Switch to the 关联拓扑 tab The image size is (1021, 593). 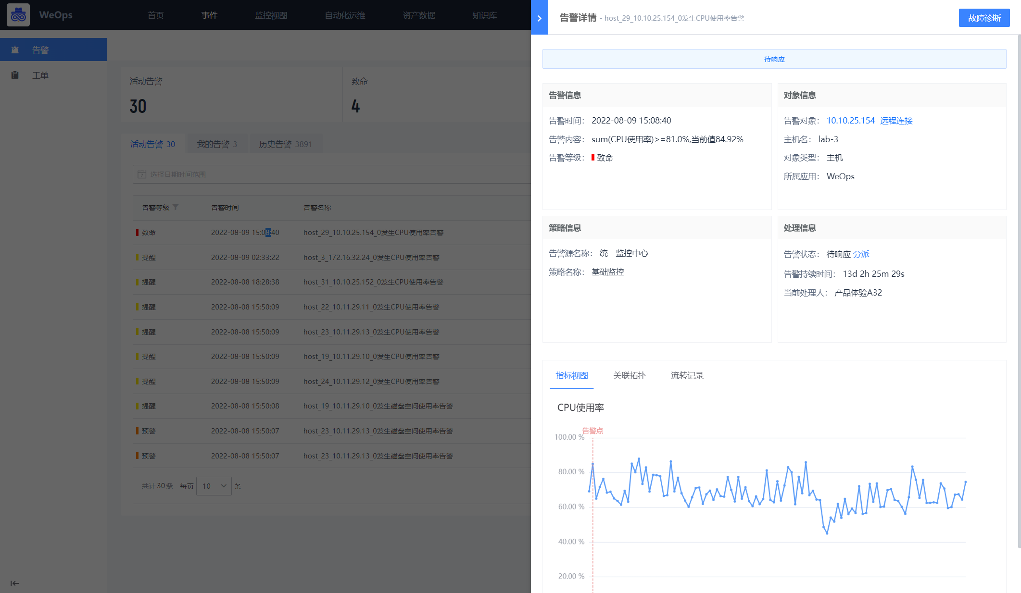(x=629, y=375)
